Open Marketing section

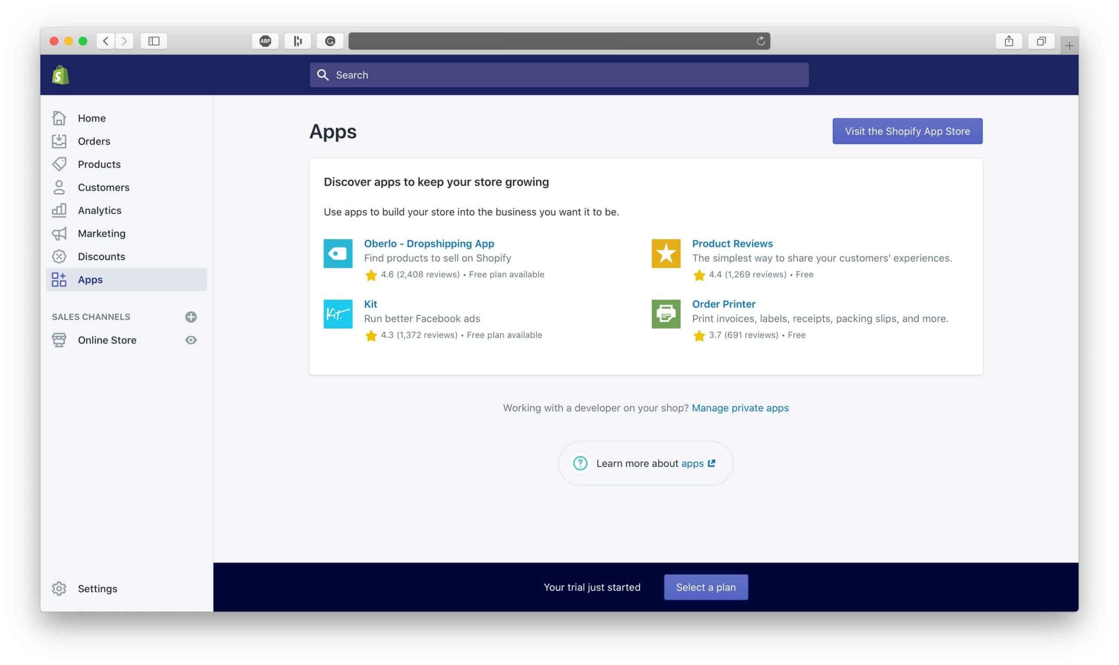click(101, 233)
